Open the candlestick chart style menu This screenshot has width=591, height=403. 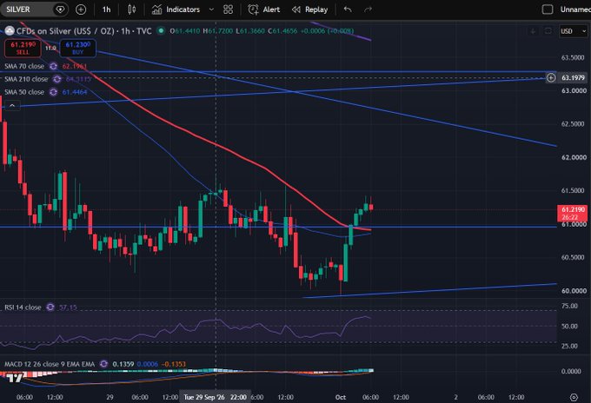[x=131, y=10]
